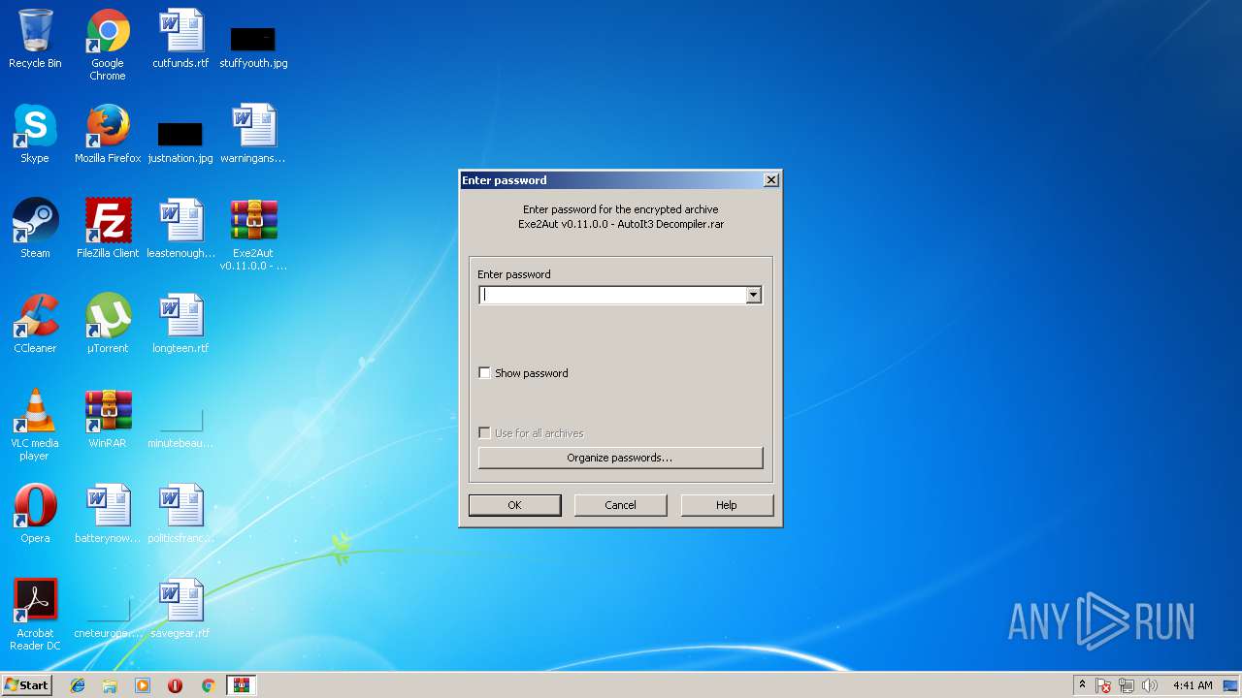
Task: Launch Google Chrome from the desktop
Action: click(x=108, y=45)
